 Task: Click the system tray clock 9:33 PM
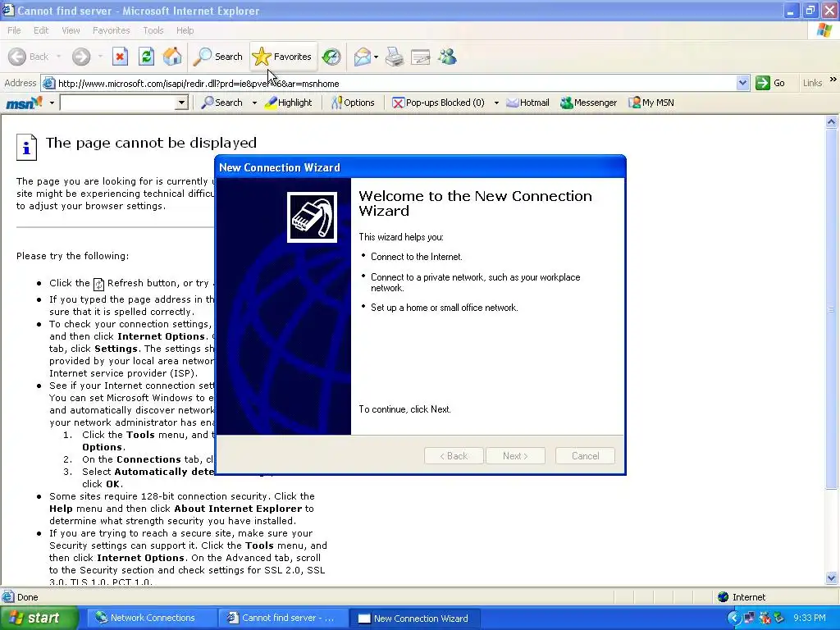pos(809,619)
